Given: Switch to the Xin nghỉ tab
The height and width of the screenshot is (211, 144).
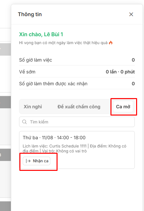Looking at the screenshot, I should point(33,107).
